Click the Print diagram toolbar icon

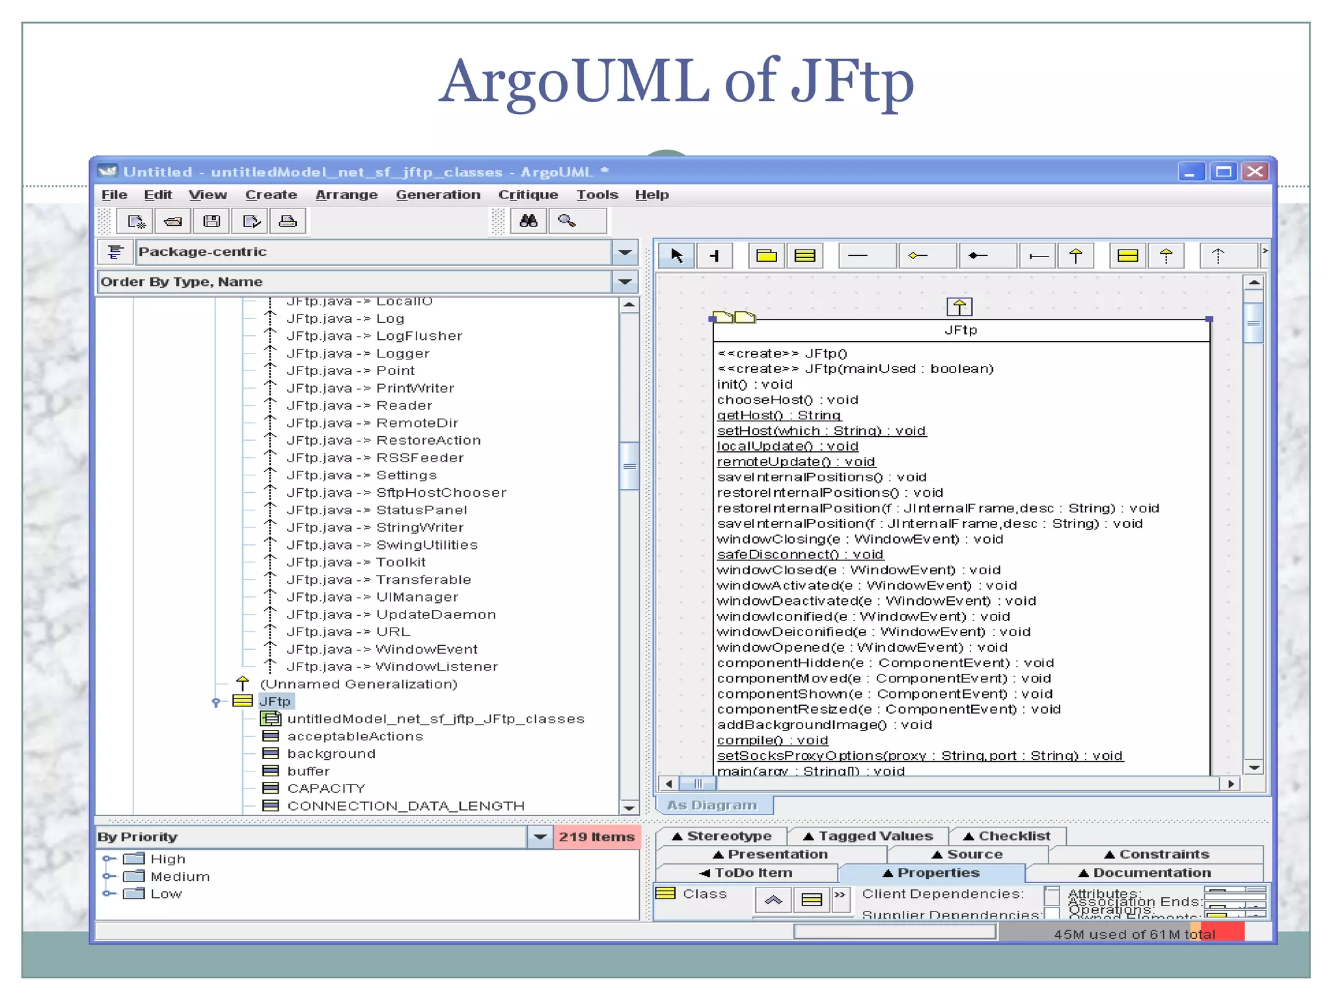click(x=288, y=222)
